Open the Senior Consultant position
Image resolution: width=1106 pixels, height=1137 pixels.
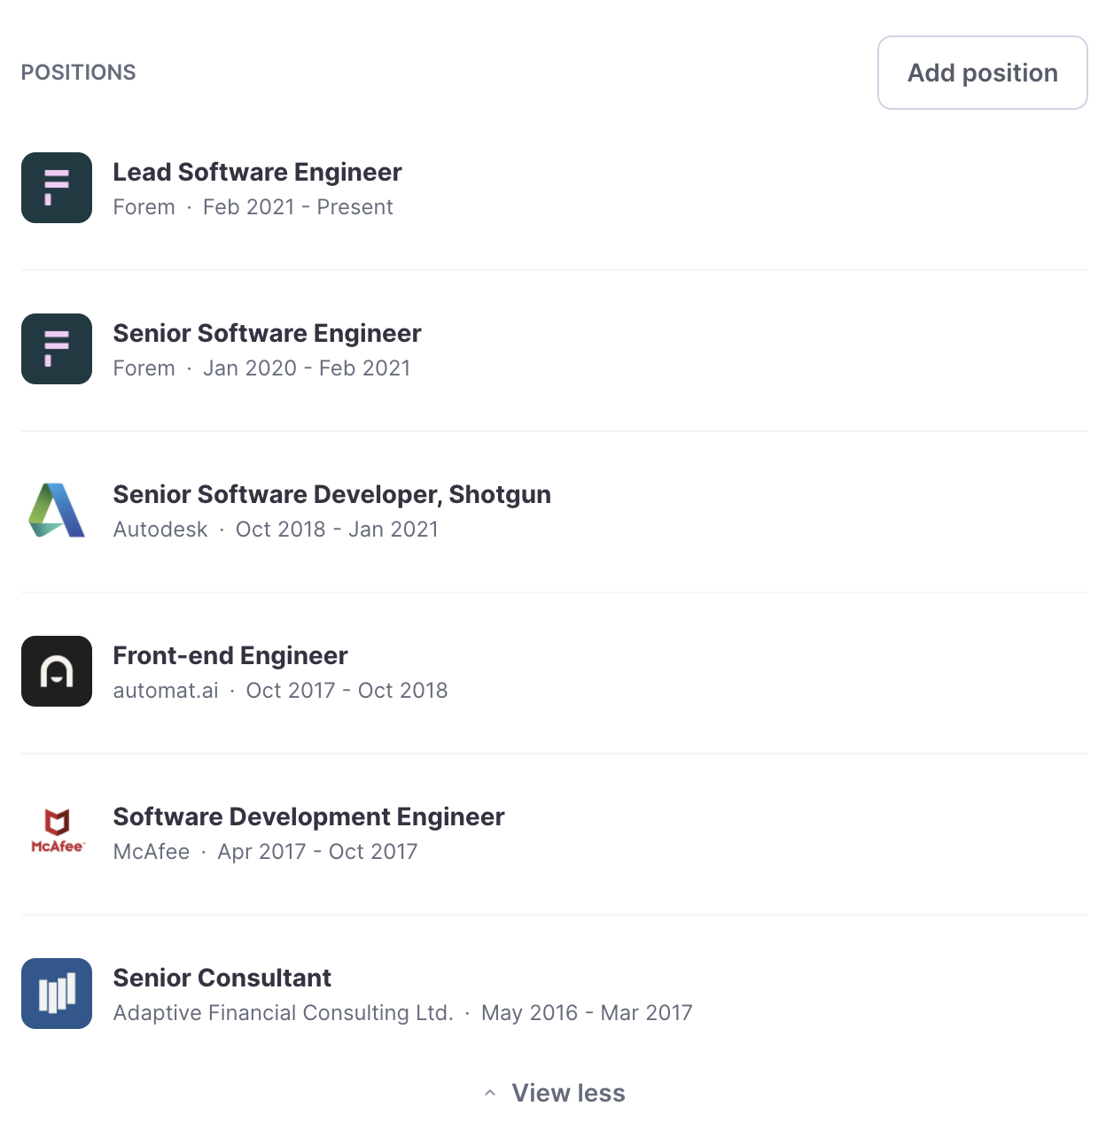coord(222,978)
